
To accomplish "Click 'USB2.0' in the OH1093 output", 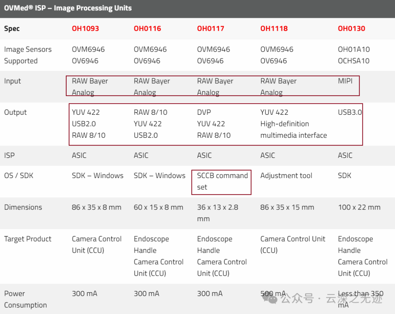I will pos(84,124).
